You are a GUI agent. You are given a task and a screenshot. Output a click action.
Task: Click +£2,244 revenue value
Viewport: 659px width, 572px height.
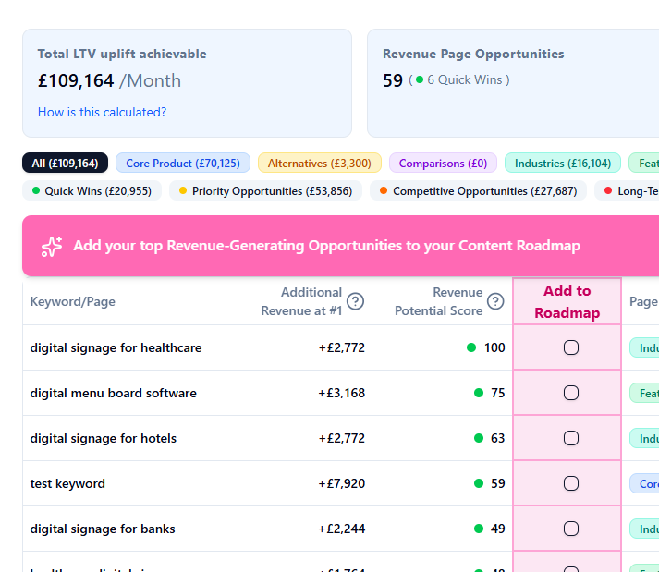pos(341,529)
